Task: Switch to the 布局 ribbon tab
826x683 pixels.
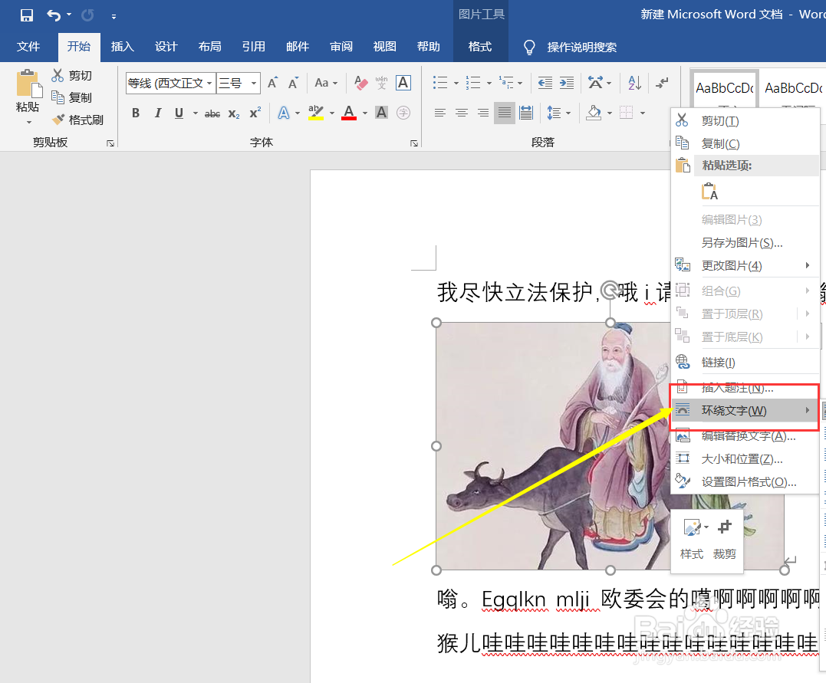Action: (209, 47)
